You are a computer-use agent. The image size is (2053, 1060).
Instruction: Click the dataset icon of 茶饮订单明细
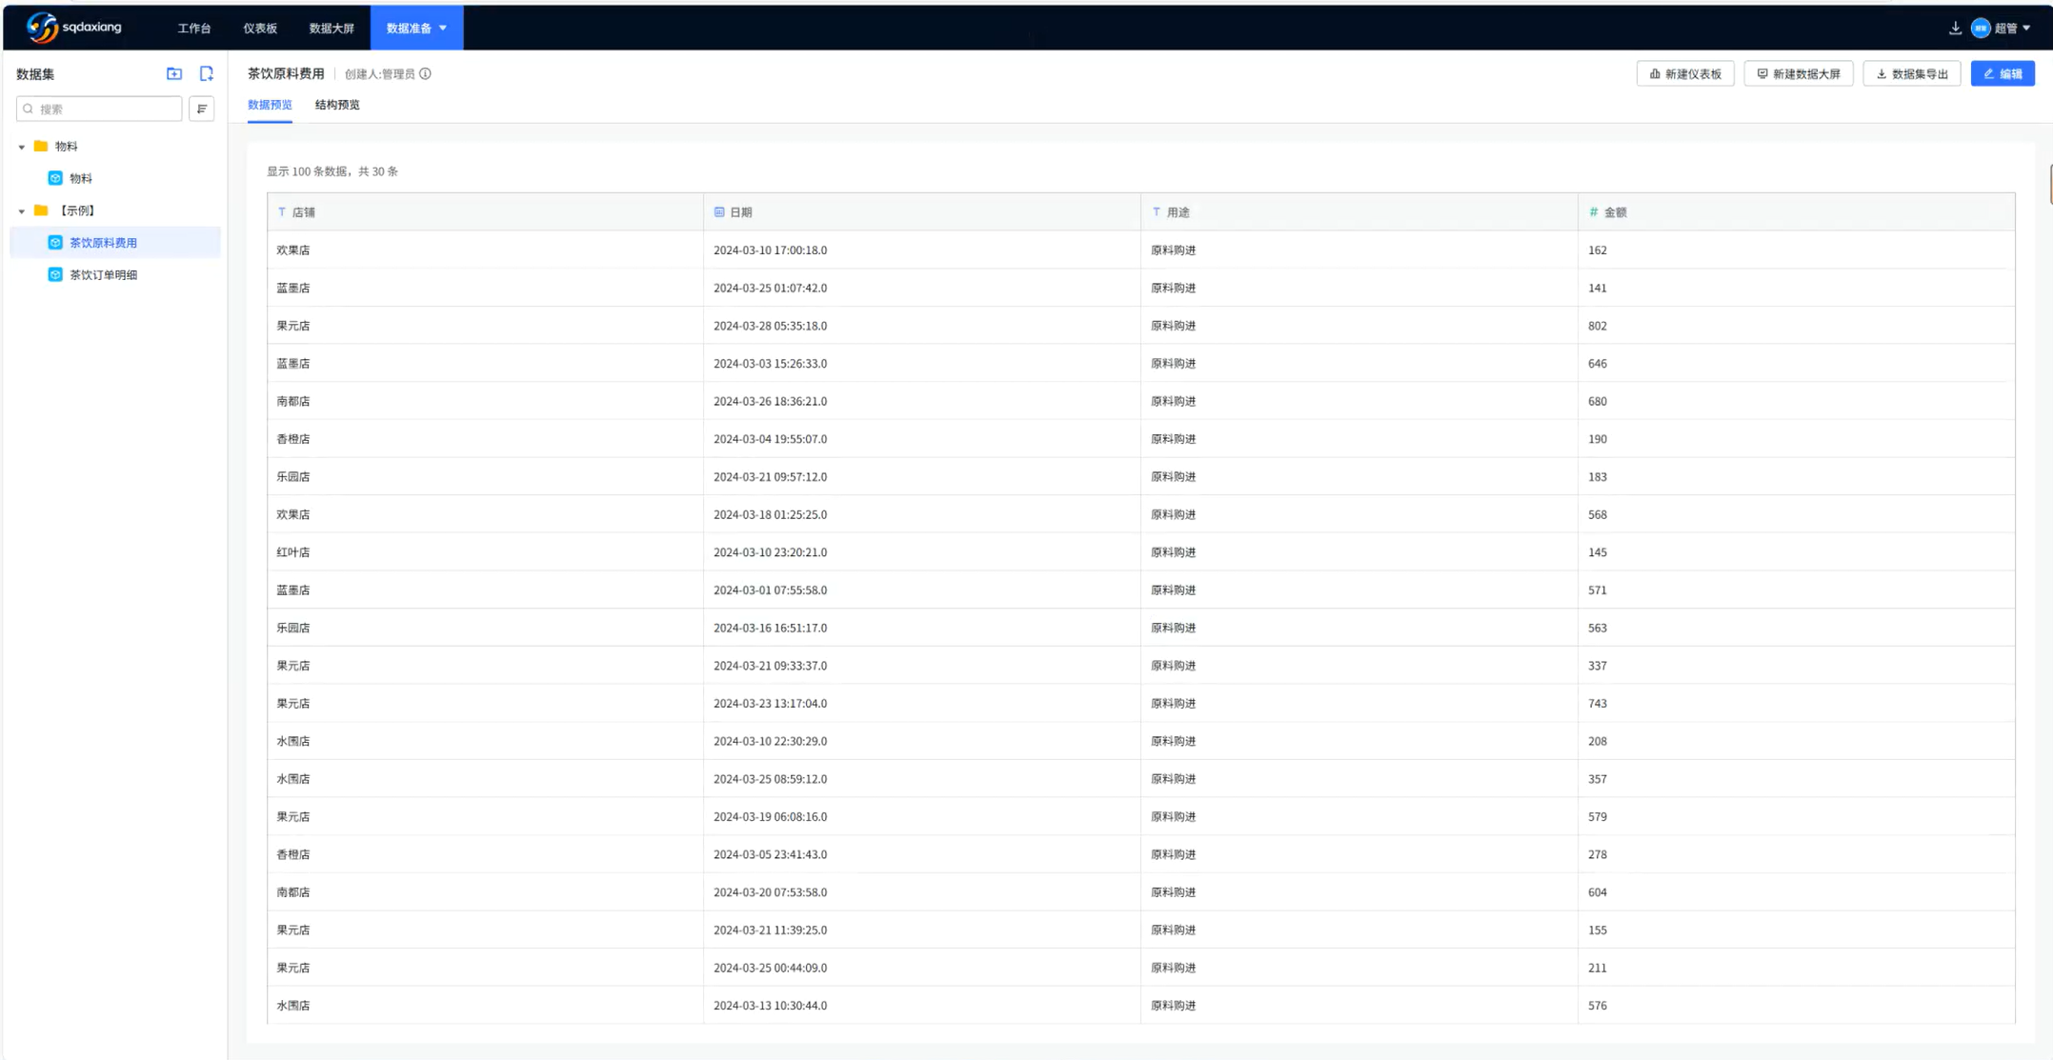pos(55,274)
